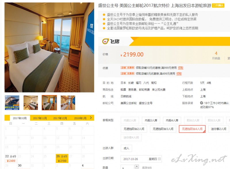
Task: Show next months with calendar arrow
Action: tap(91, 118)
